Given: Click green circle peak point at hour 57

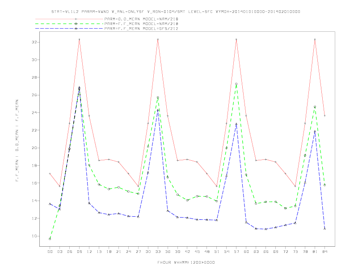Looking at the screenshot, I should [x=236, y=84].
